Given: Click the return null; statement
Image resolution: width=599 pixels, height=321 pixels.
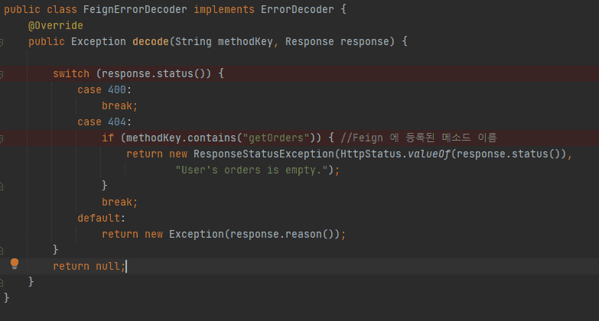Looking at the screenshot, I should pos(89,266).
